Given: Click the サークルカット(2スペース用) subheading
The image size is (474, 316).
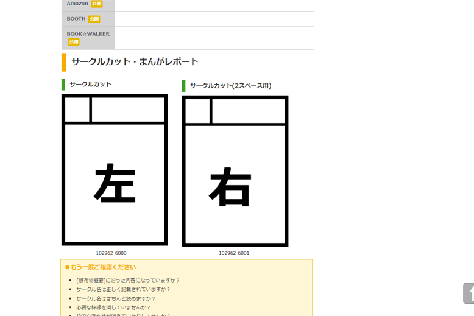Looking at the screenshot, I should (230, 86).
